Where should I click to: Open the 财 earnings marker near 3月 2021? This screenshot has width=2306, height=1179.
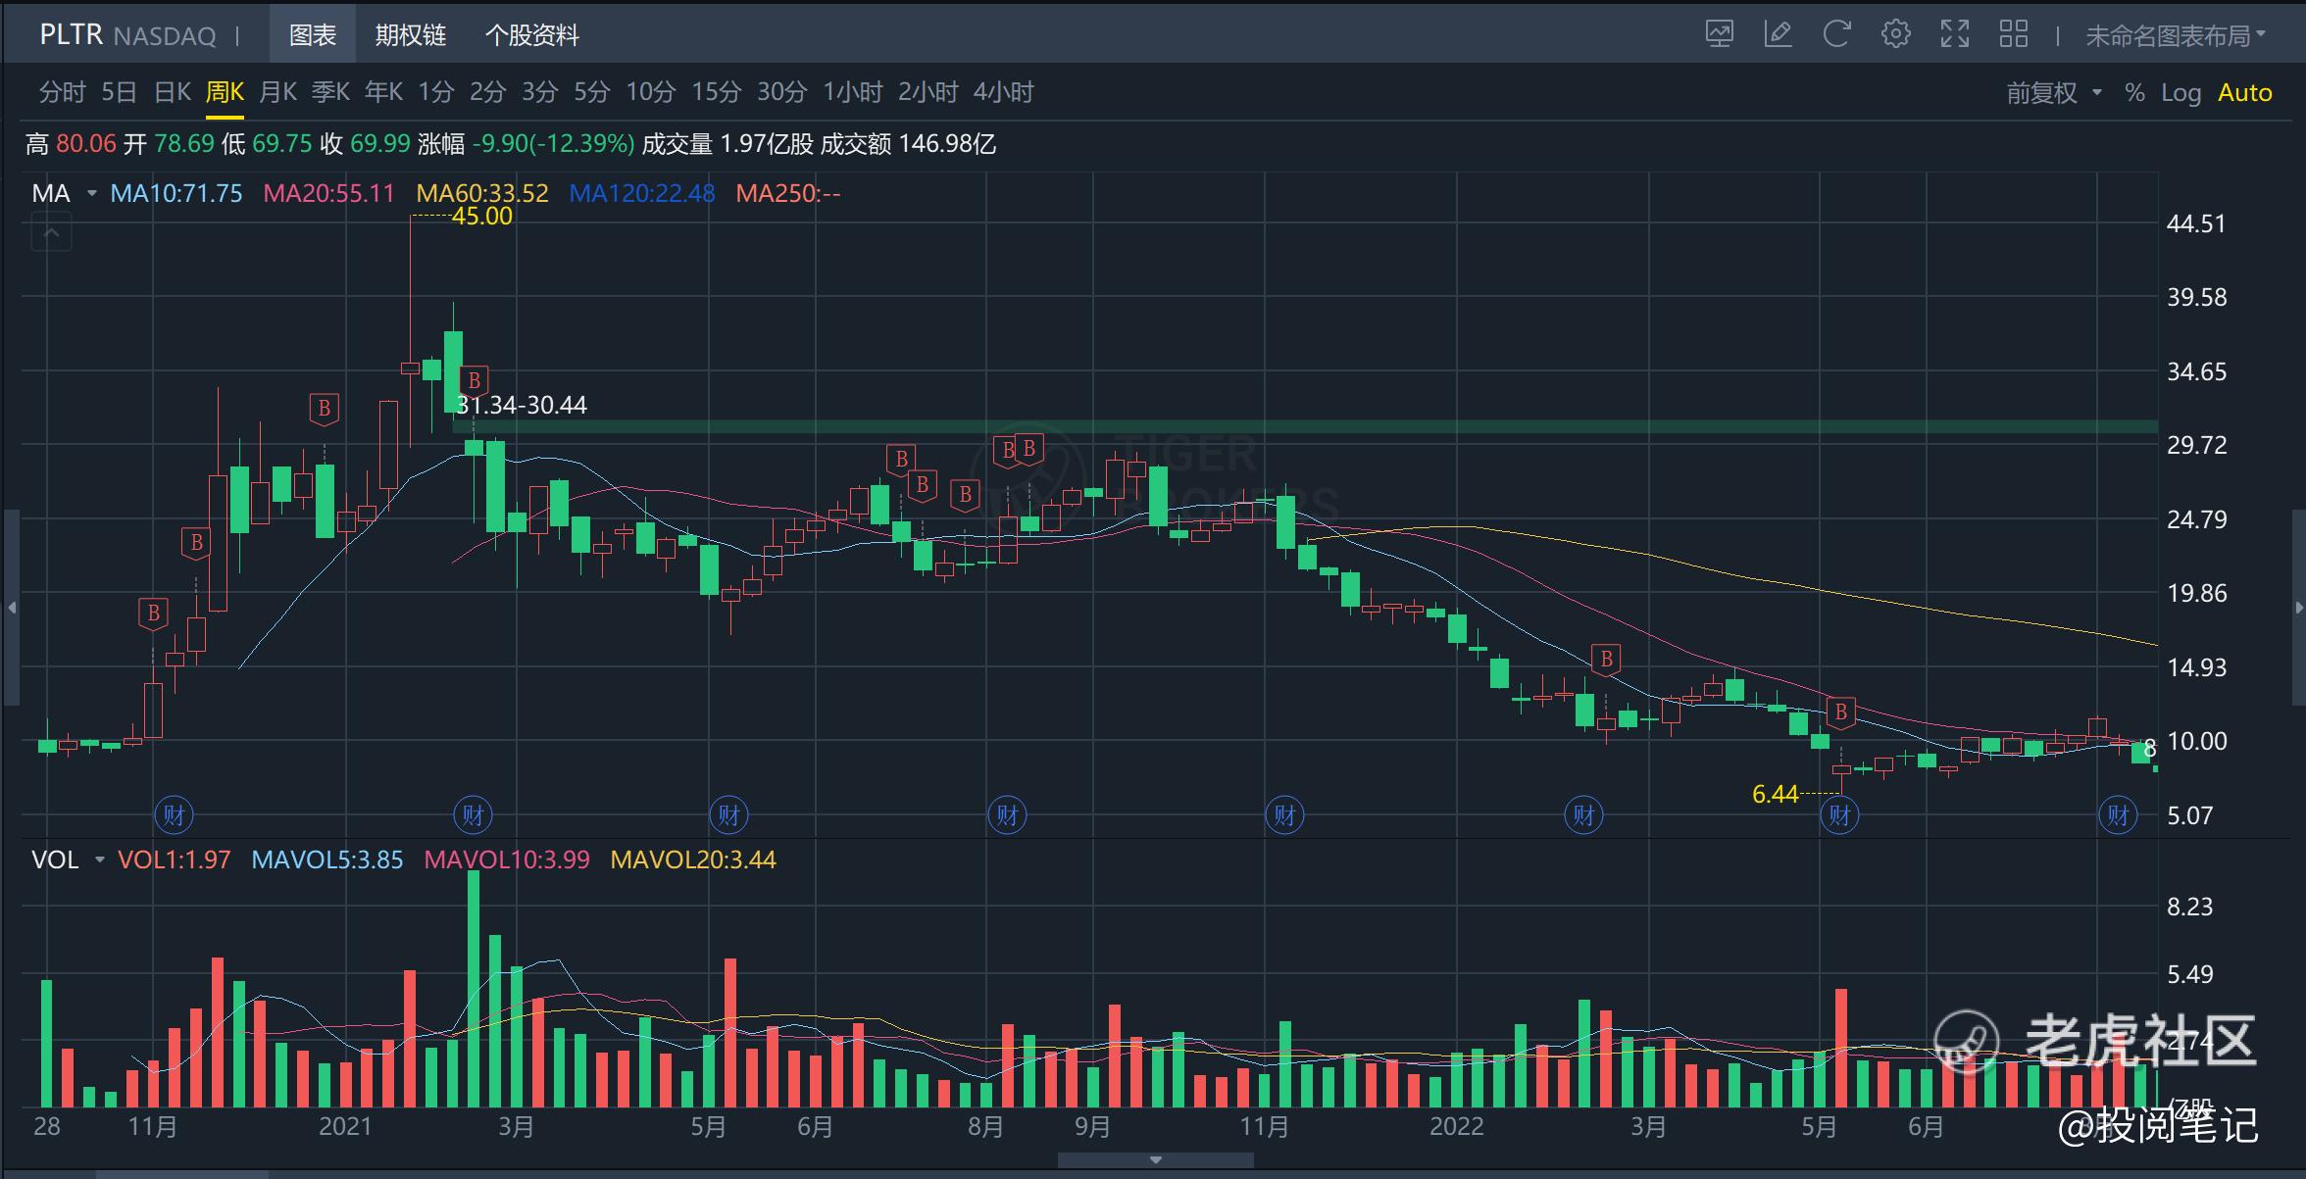click(473, 815)
